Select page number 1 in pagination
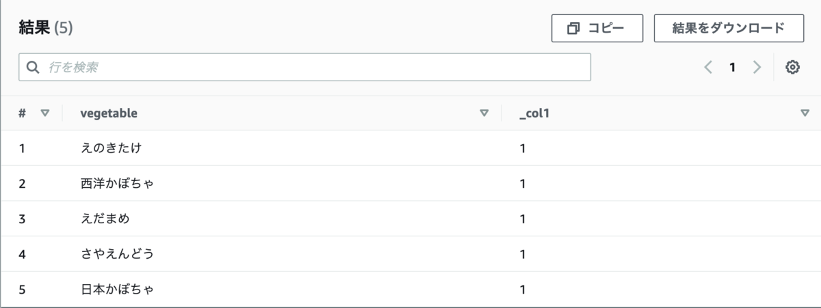This screenshot has width=821, height=308. tap(732, 67)
